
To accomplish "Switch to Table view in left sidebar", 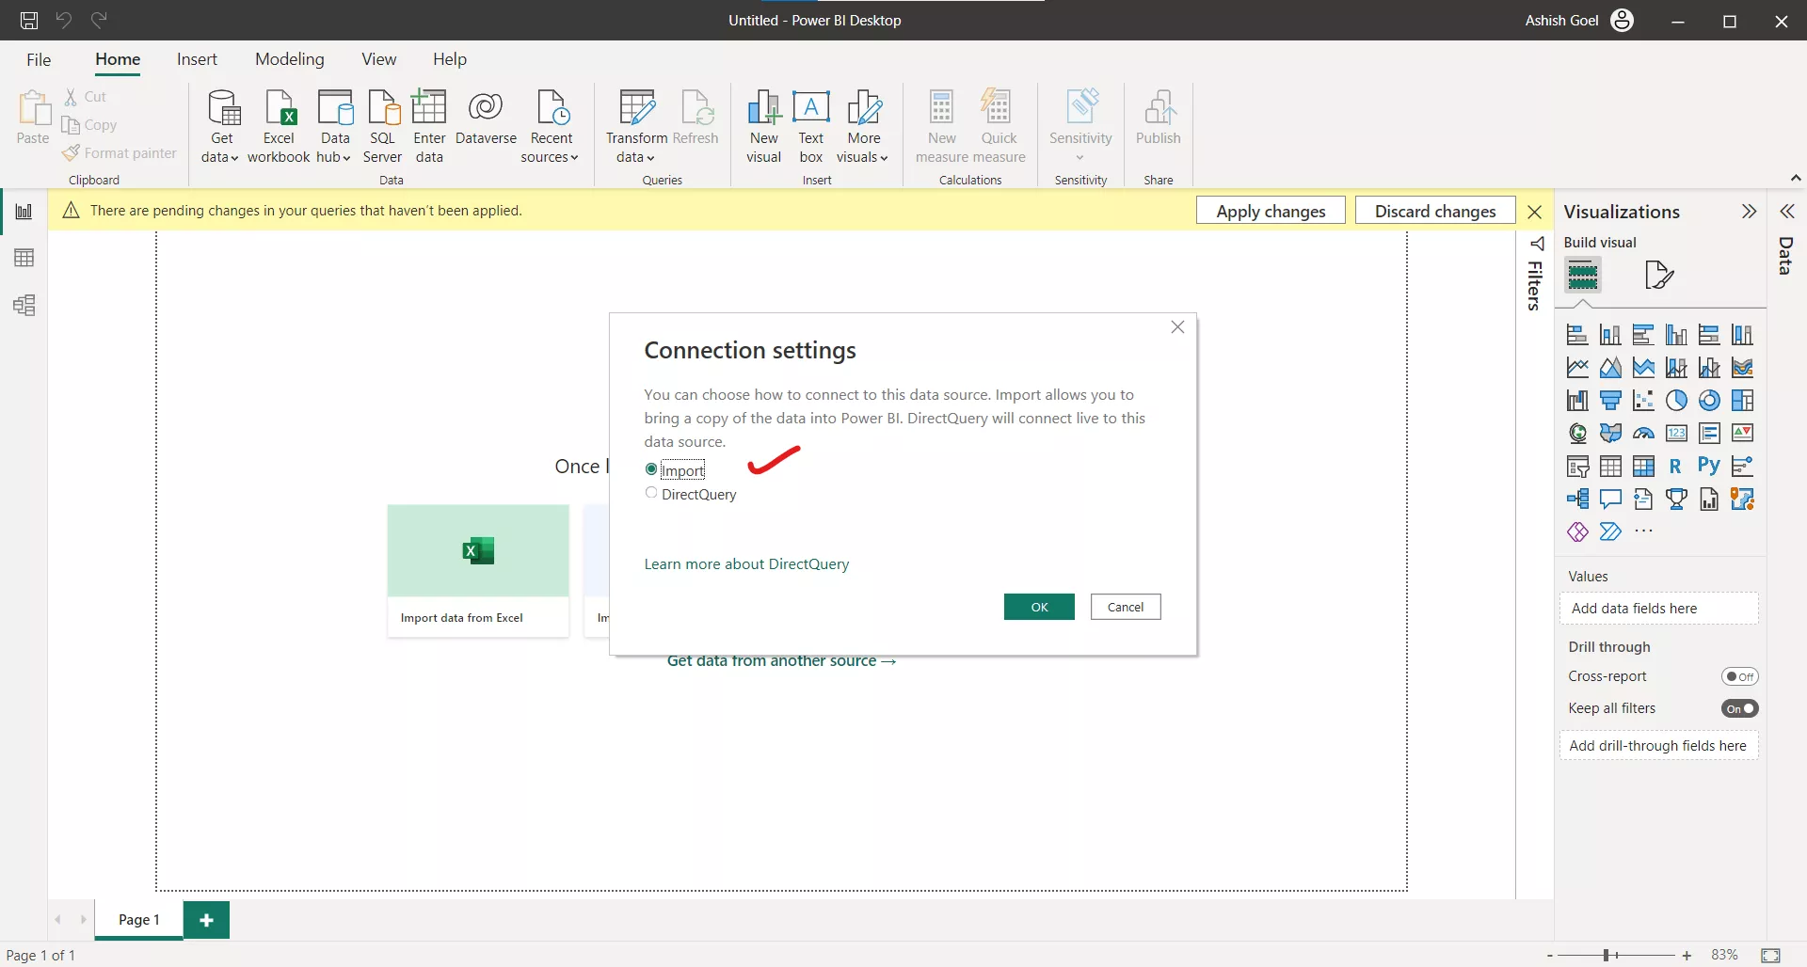I will pos(24,257).
